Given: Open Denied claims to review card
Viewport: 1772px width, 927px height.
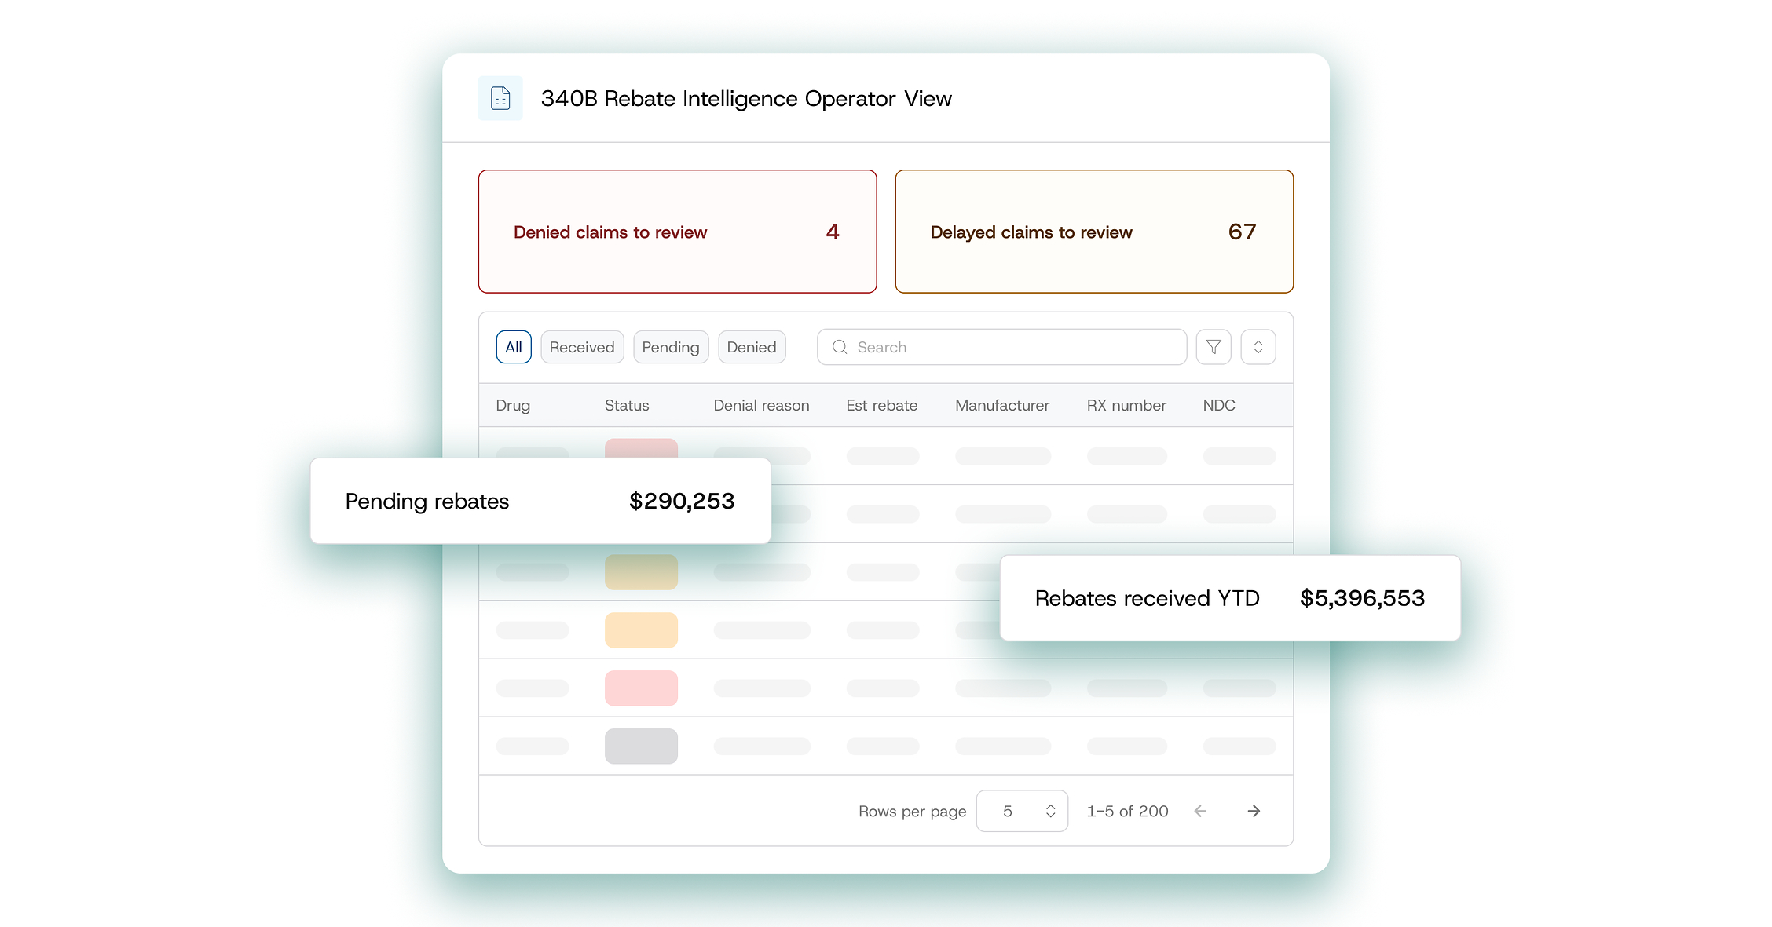Looking at the screenshot, I should pyautogui.click(x=678, y=232).
